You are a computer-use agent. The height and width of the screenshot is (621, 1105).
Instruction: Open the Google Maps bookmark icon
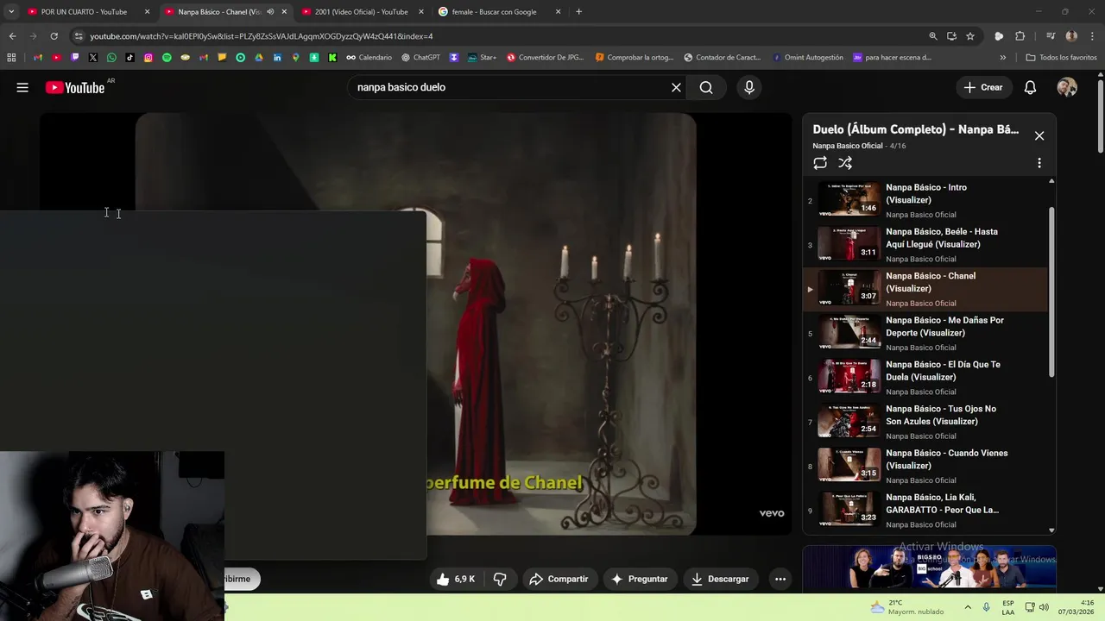point(295,58)
